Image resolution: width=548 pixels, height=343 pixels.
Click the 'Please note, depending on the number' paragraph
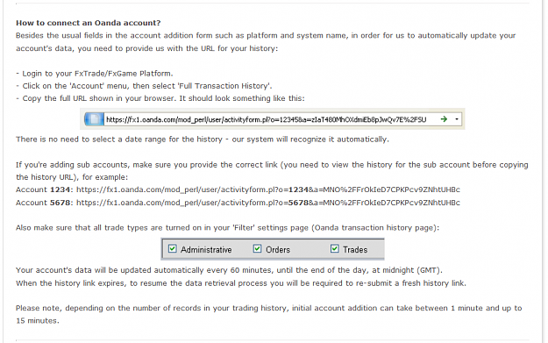tap(269, 314)
